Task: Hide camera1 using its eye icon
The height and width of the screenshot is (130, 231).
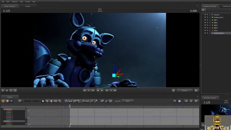Action: (205, 15)
